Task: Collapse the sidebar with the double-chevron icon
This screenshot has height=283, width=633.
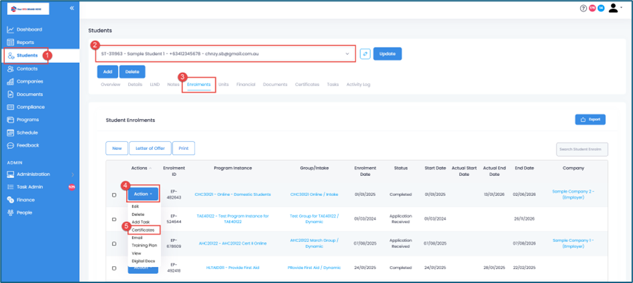Action: tap(72, 8)
